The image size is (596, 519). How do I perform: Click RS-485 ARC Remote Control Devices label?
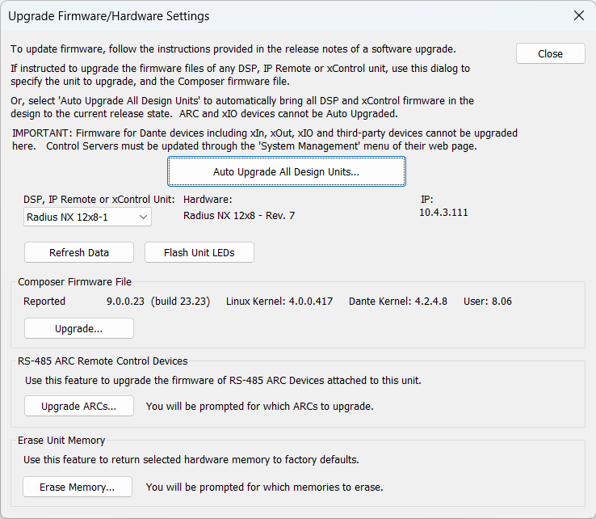tap(103, 361)
